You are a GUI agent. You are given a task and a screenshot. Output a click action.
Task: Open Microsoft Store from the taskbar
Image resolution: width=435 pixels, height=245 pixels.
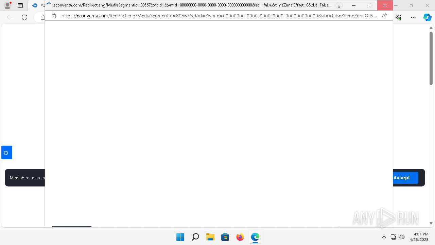225,237
